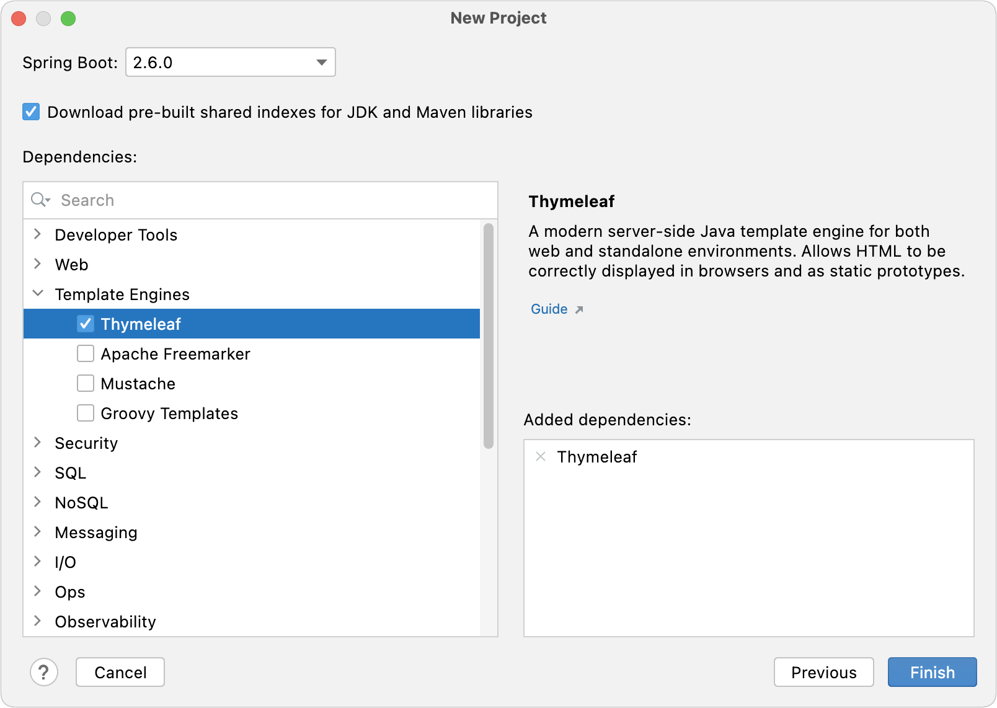997x708 pixels.
Task: Open the Spring Boot version dropdown
Action: pyautogui.click(x=230, y=62)
